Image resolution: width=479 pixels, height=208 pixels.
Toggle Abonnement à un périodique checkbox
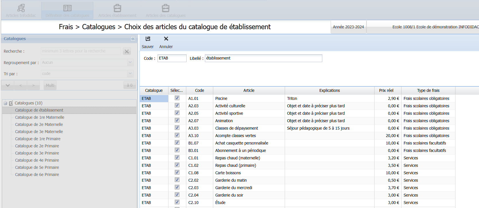[177, 150]
